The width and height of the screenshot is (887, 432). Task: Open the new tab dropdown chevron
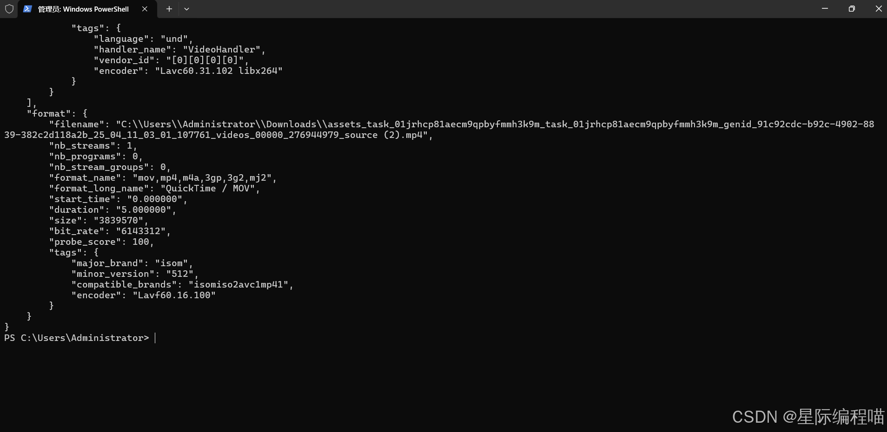pos(187,9)
